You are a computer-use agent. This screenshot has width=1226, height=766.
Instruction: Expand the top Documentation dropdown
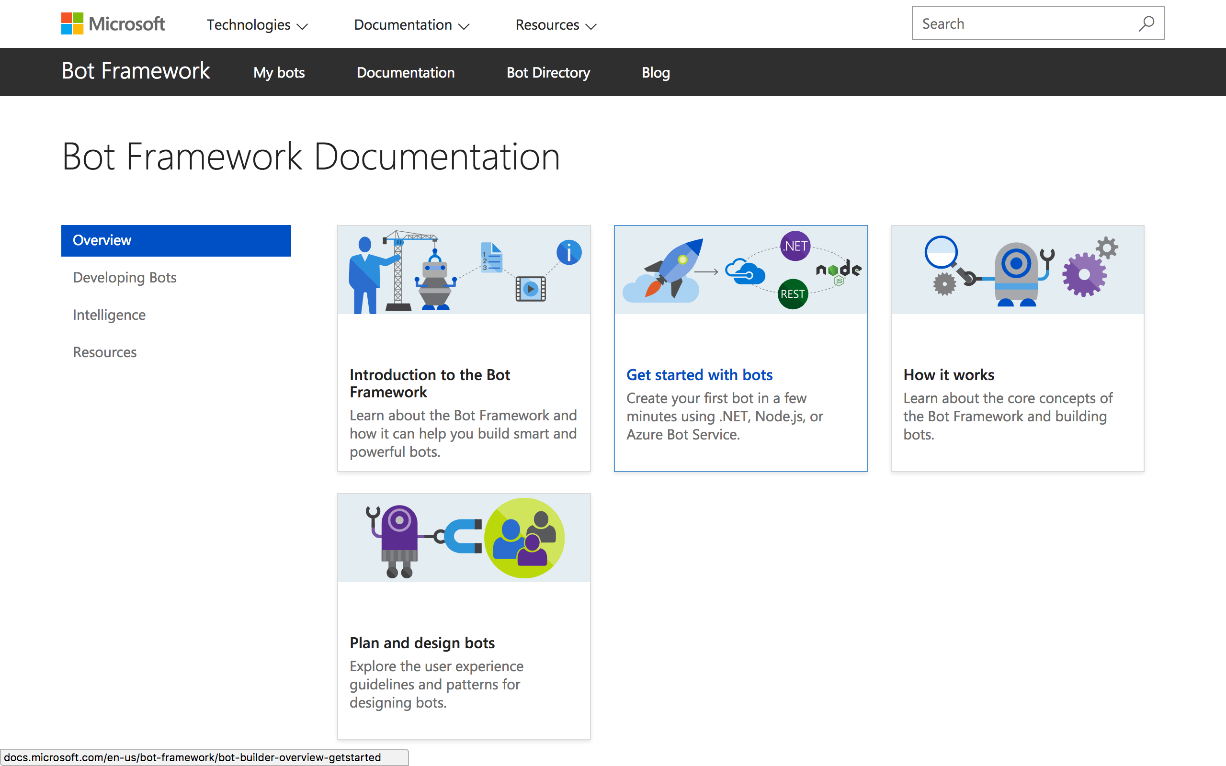411,25
